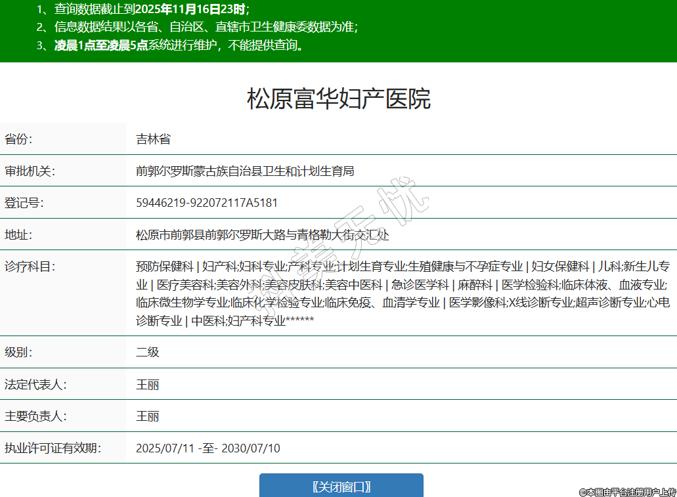Click the 法定代表人 field label
Image resolution: width=677 pixels, height=497 pixels.
35,384
